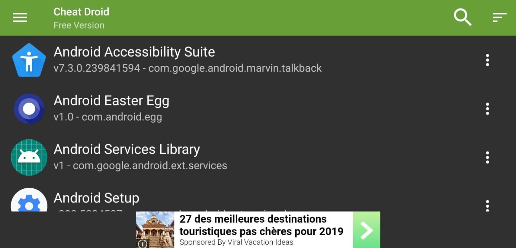Tap the Android Accessibility Suite app icon

29,60
